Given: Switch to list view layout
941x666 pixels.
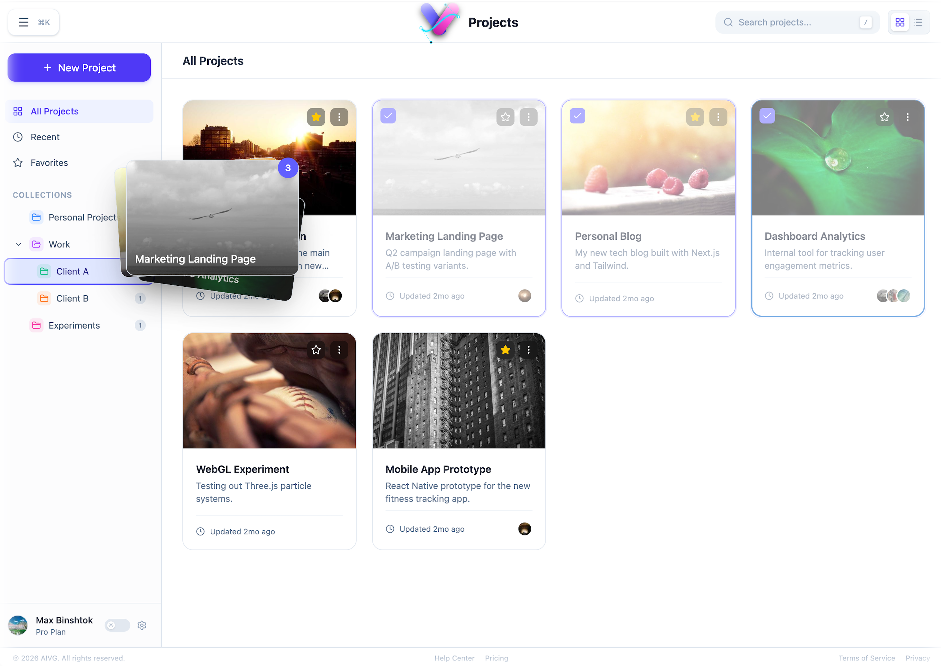Looking at the screenshot, I should click(918, 22).
